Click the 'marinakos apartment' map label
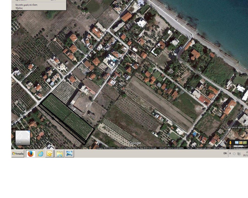This screenshot has height=198, width=248. coord(237,127)
